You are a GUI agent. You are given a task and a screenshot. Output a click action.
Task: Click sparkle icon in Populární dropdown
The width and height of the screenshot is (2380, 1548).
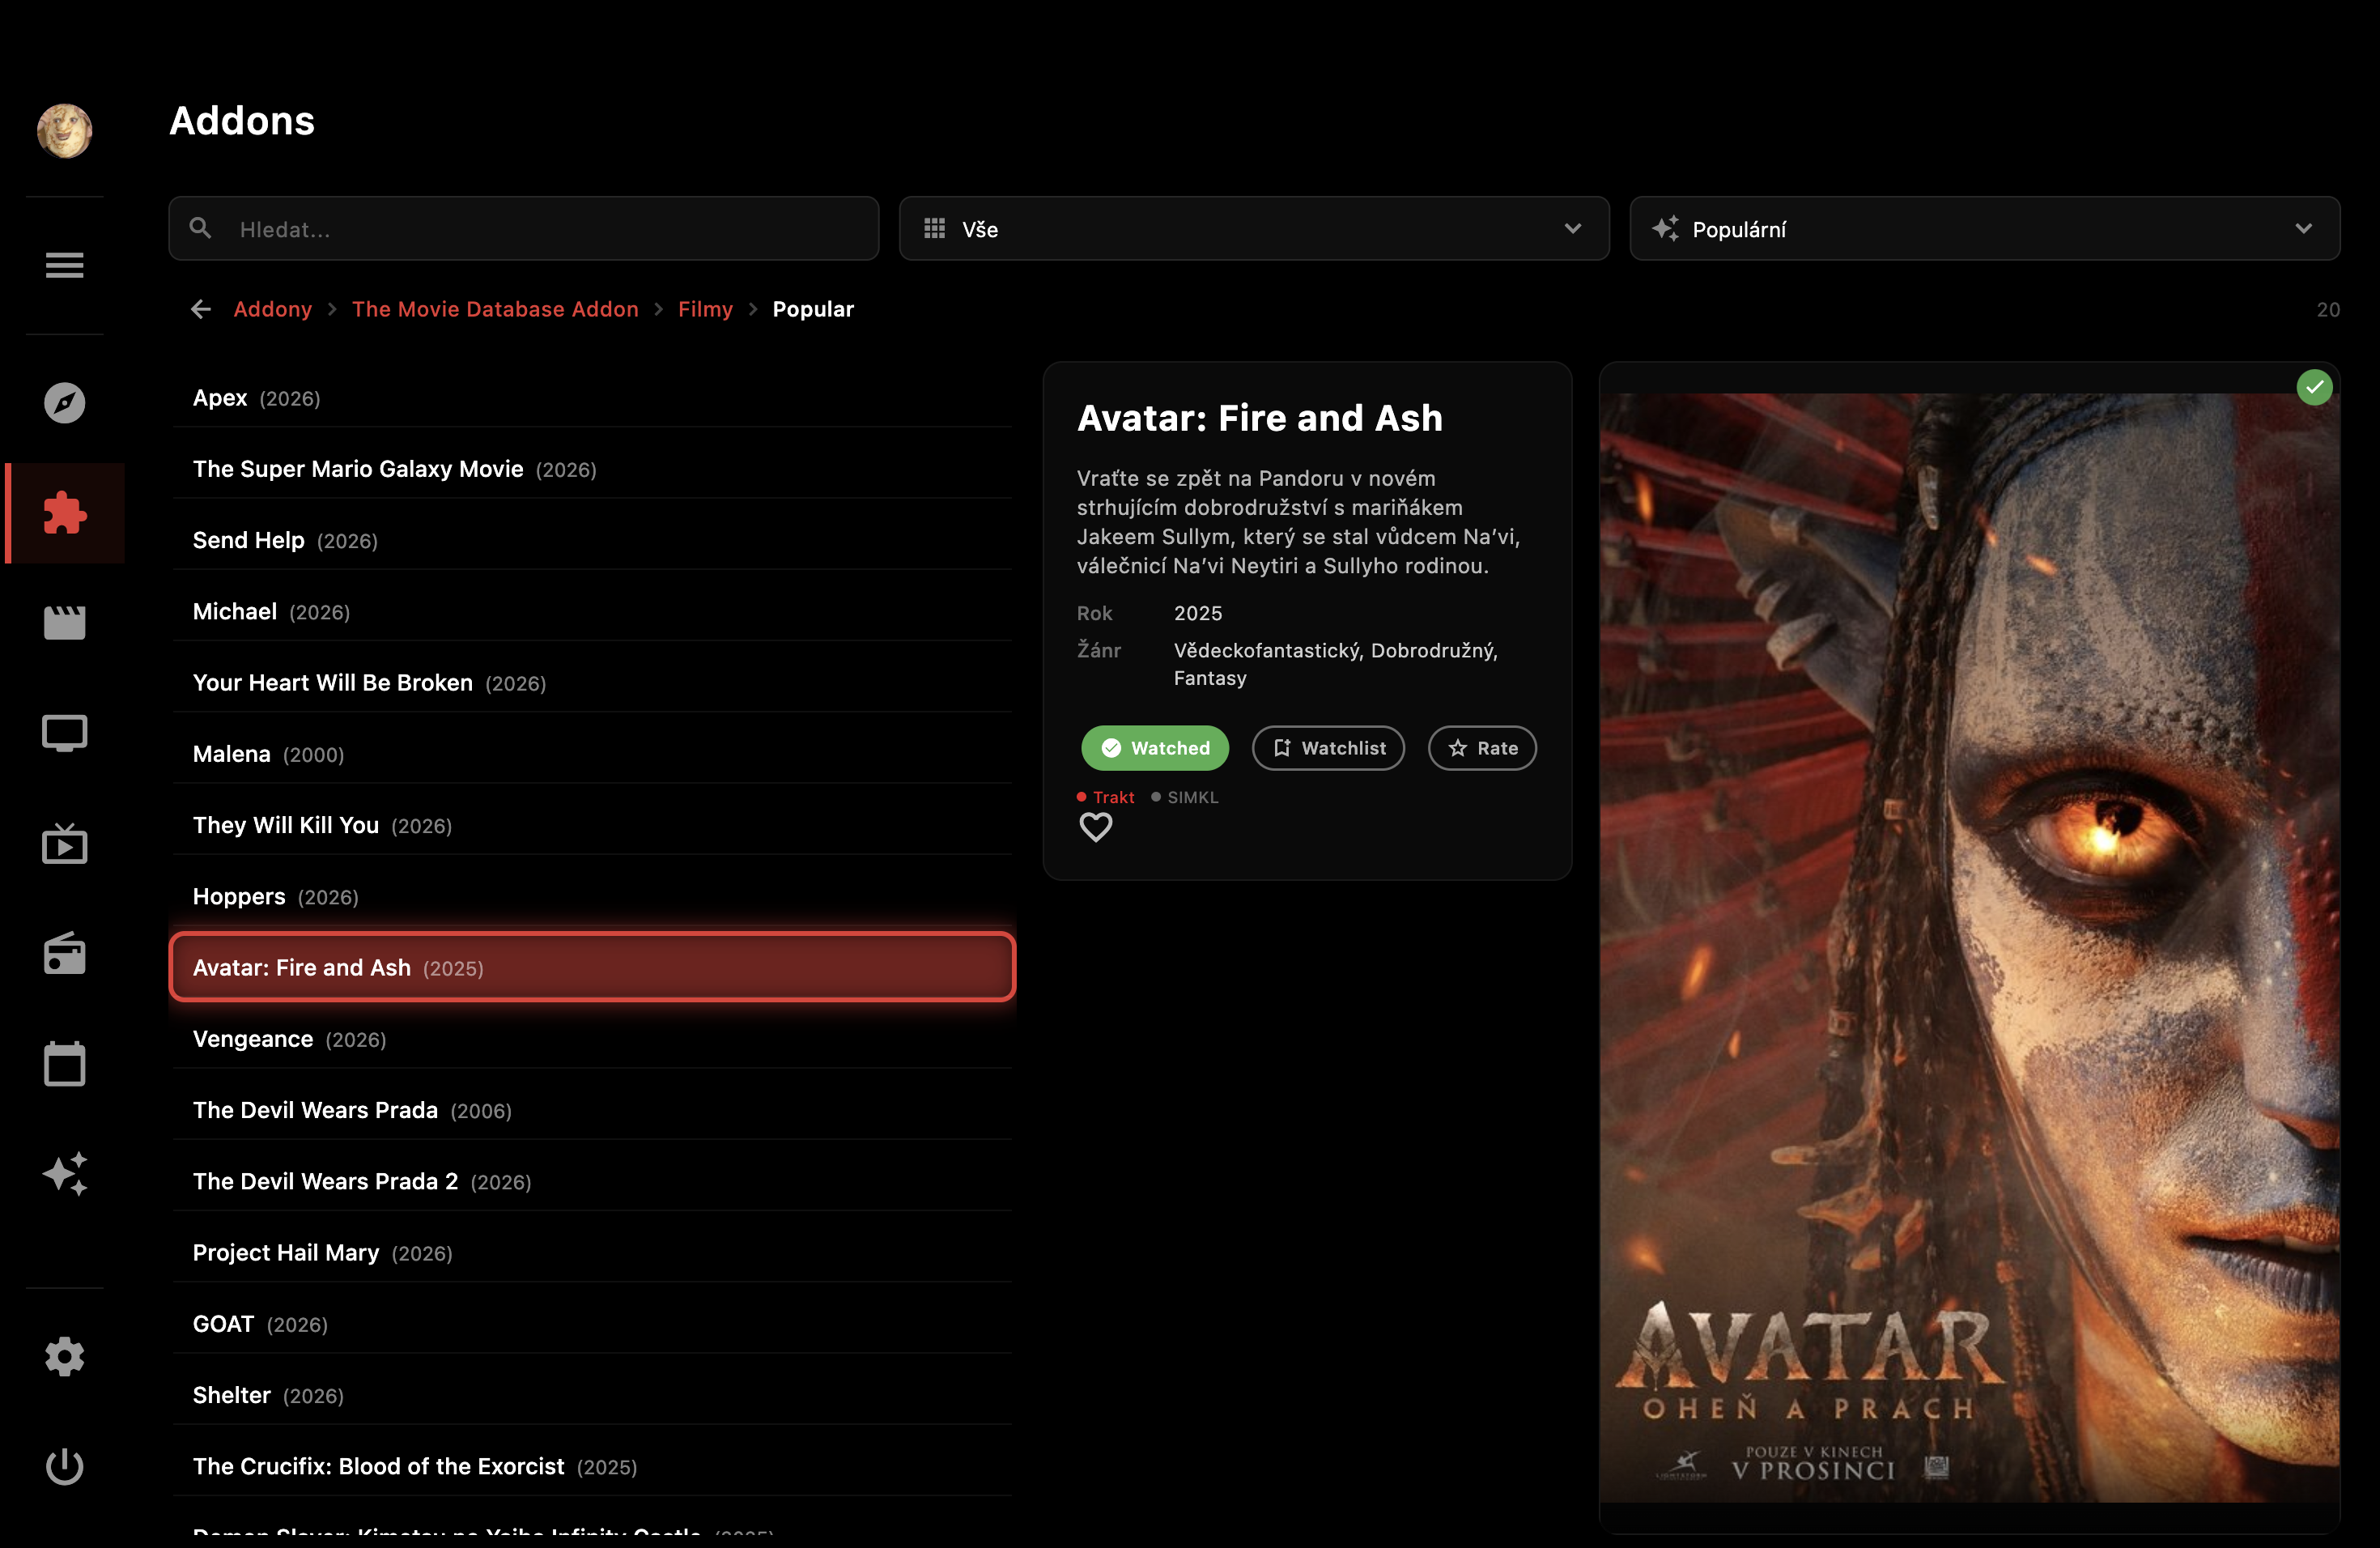click(1665, 228)
